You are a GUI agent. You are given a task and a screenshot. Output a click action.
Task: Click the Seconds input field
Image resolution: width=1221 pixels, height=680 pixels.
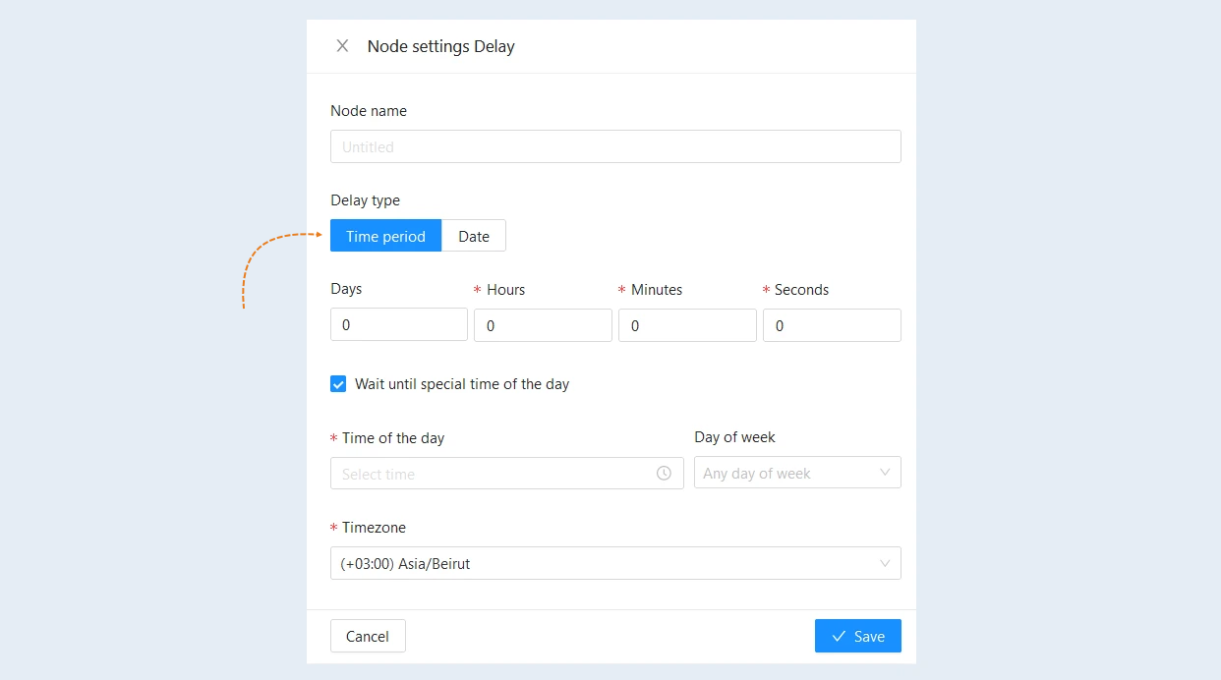(832, 325)
